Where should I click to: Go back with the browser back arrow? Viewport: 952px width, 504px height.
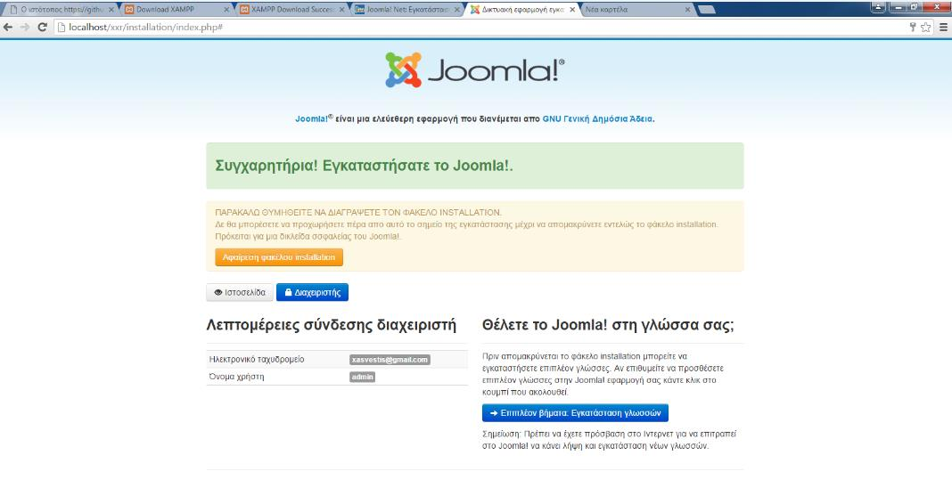[8, 28]
